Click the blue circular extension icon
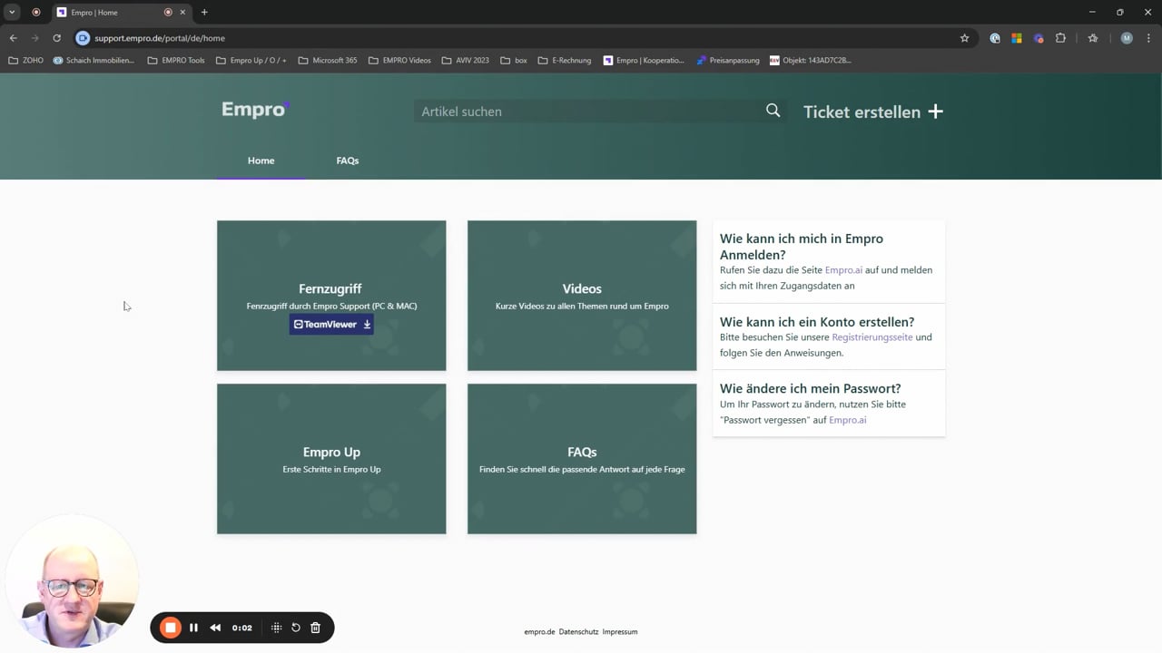1162x653 pixels. tap(995, 38)
